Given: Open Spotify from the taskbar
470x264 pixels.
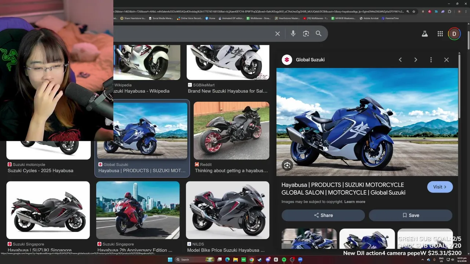Looking at the screenshot, I should coord(284,260).
